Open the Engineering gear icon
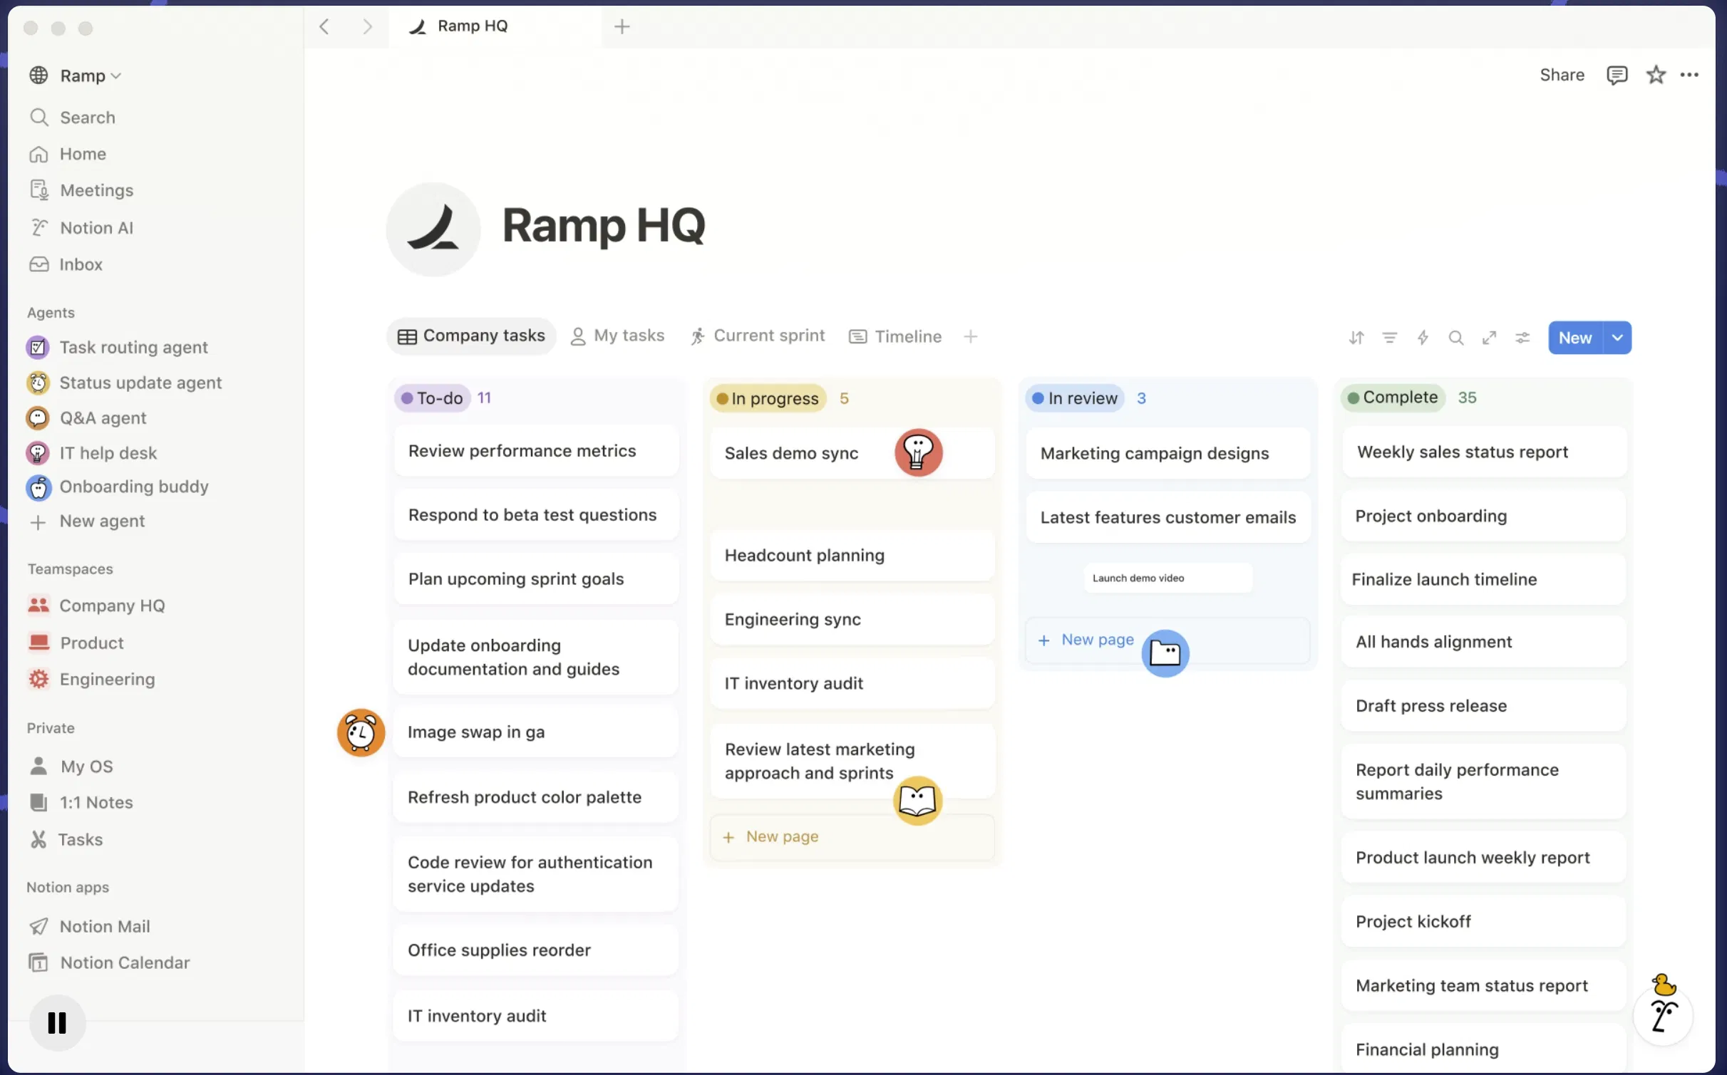This screenshot has width=1727, height=1075. click(38, 679)
